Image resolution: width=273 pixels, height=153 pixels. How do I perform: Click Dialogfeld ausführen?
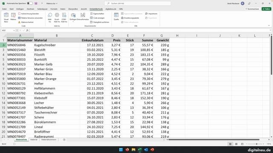pos(99,22)
